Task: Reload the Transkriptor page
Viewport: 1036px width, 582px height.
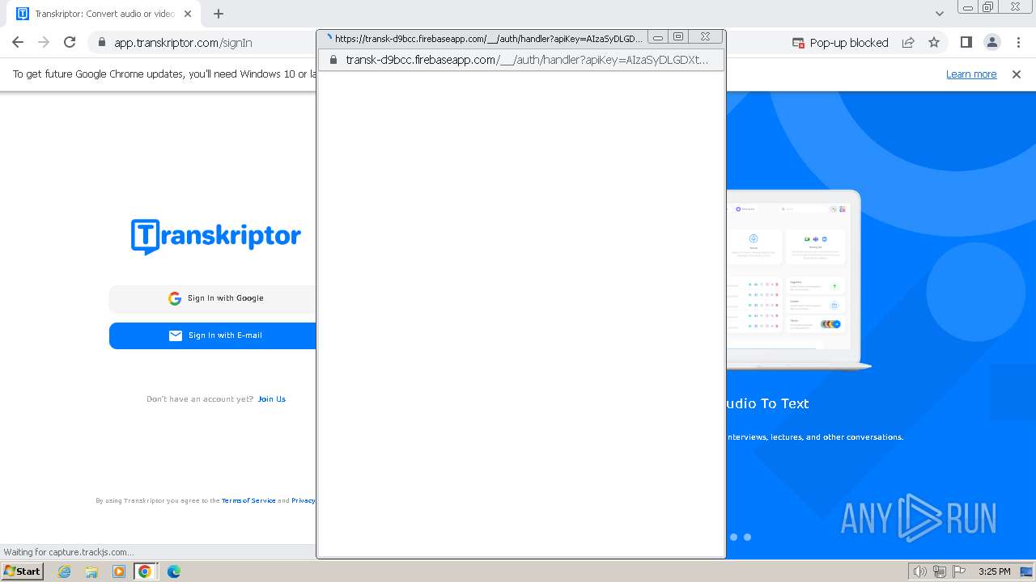Action: click(x=70, y=43)
